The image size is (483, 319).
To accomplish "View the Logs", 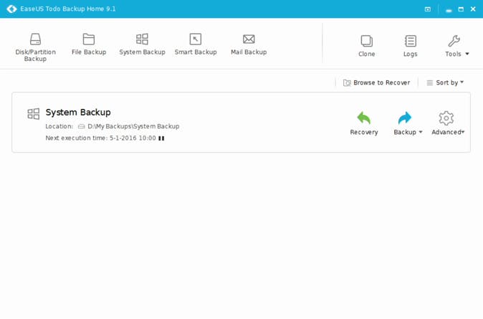I will point(411,46).
